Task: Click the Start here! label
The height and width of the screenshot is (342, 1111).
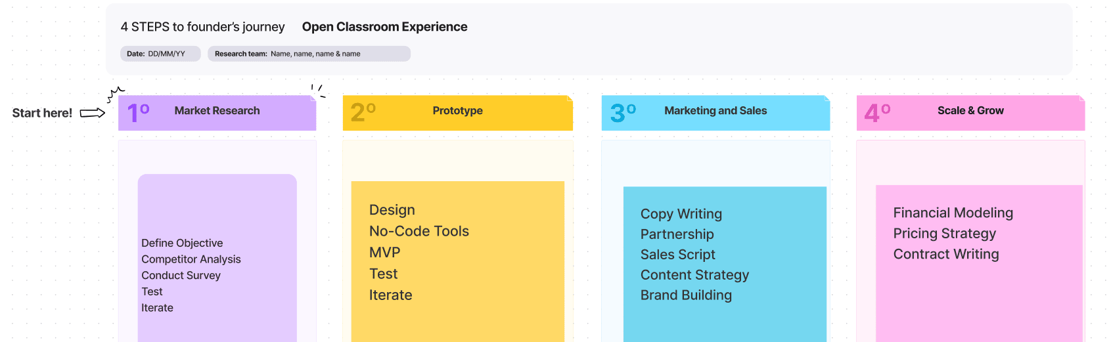Action: coord(42,113)
